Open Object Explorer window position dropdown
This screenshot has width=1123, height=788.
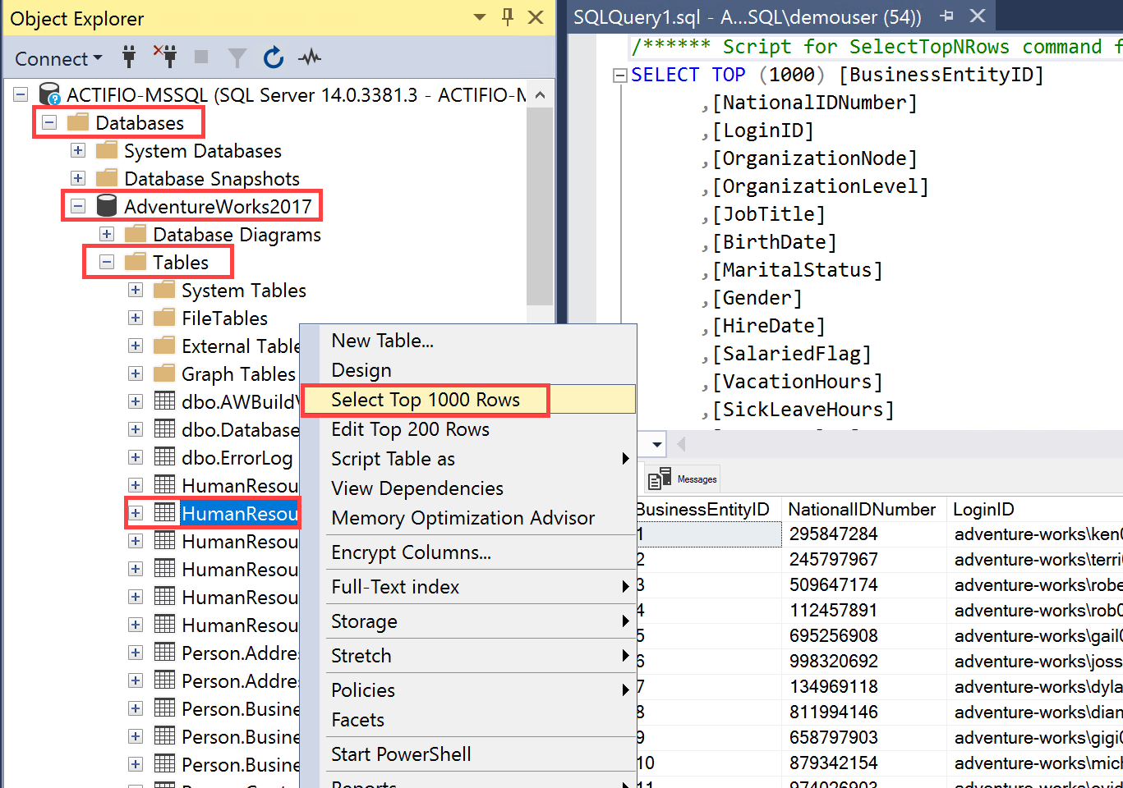click(480, 17)
